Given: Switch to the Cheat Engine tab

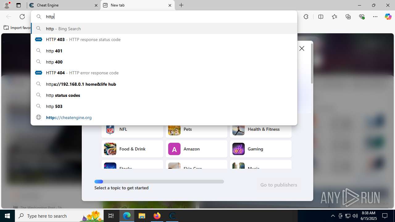Looking at the screenshot, I should (x=63, y=5).
